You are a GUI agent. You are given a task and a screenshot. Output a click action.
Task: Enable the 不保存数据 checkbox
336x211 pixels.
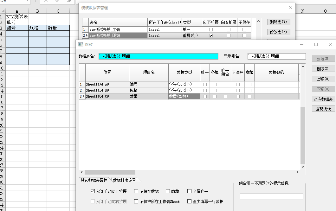[136, 191]
